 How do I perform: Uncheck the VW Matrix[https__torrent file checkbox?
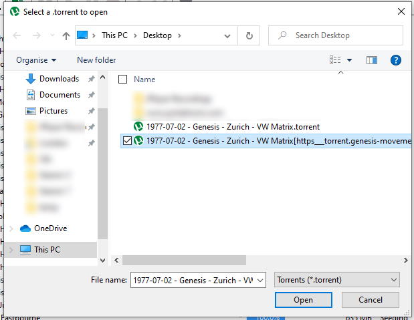(127, 140)
